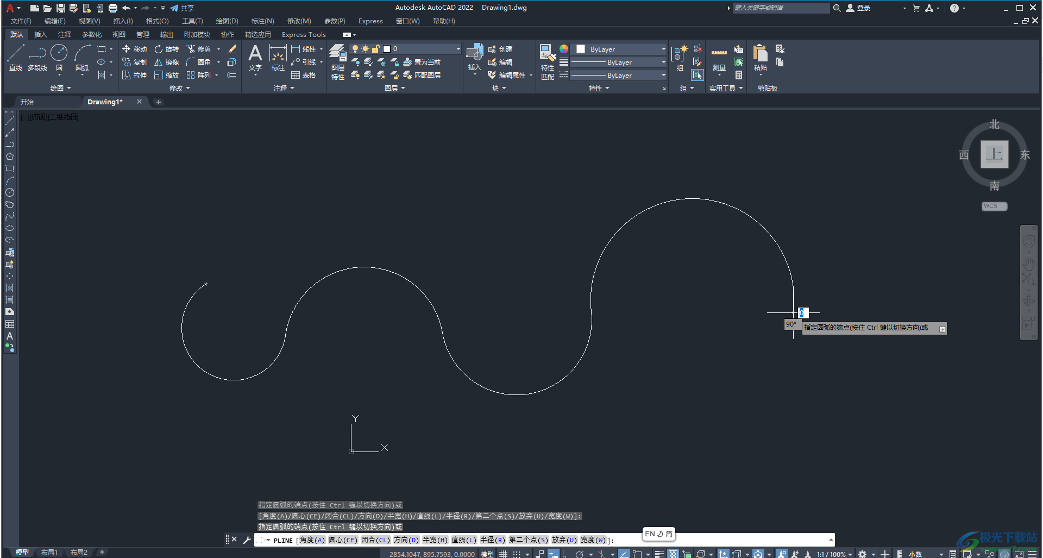Toggle snap mode in status bar
The height and width of the screenshot is (558, 1043).
coord(516,554)
